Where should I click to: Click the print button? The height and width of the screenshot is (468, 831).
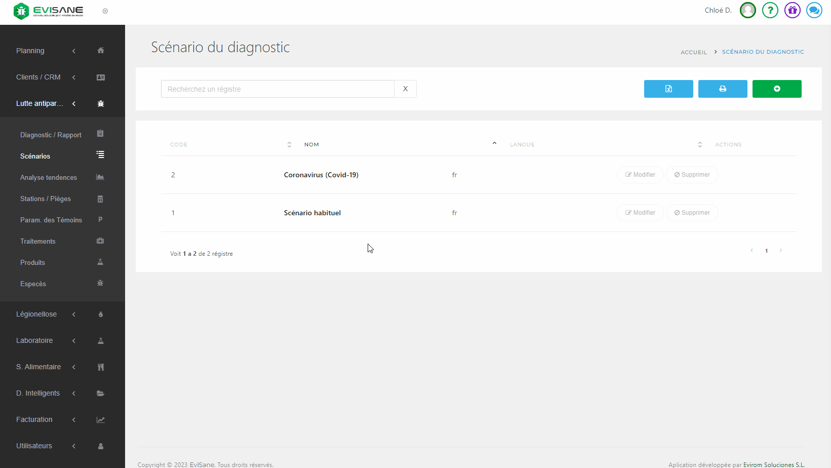(722, 89)
